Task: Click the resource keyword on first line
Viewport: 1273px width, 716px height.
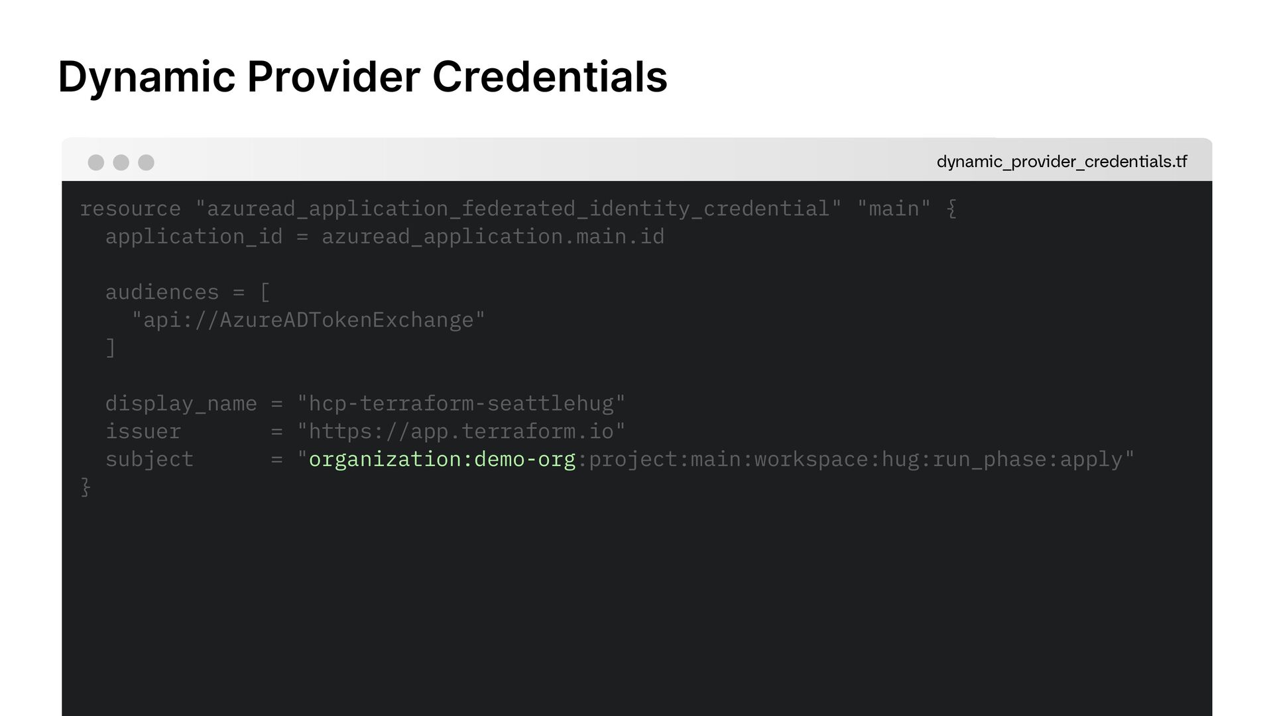Action: [x=130, y=209]
